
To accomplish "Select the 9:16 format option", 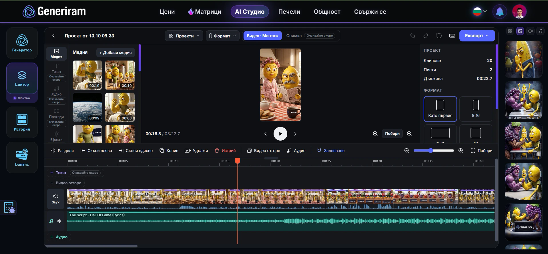I will coord(476,109).
